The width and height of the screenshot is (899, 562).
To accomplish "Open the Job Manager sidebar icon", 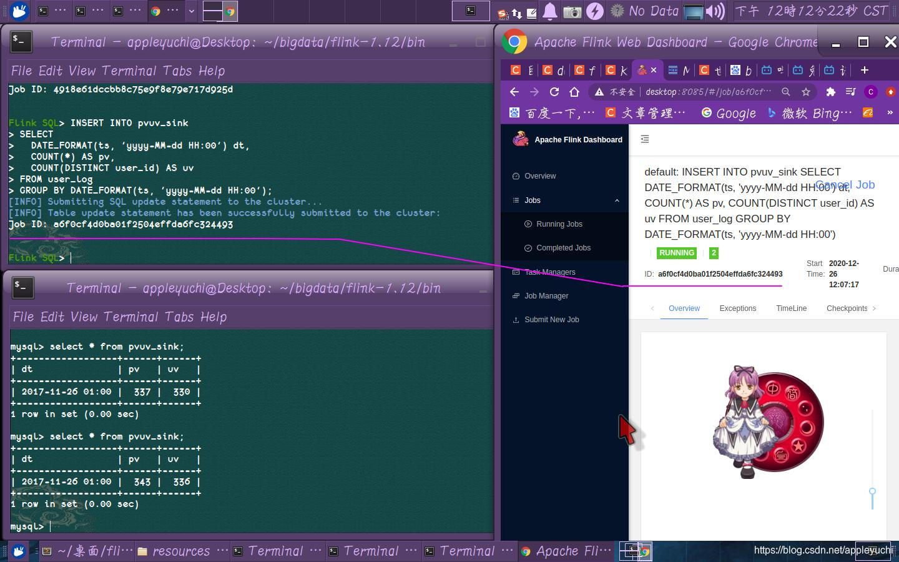I will (515, 296).
